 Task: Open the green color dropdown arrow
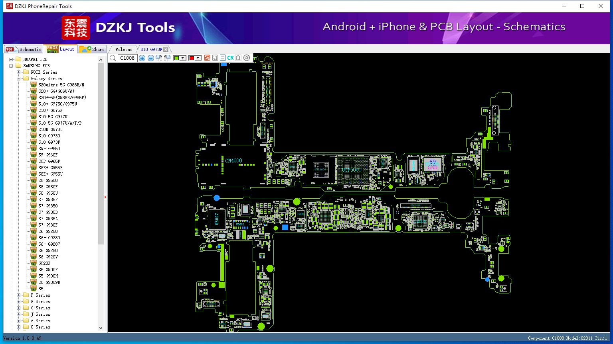click(x=183, y=58)
